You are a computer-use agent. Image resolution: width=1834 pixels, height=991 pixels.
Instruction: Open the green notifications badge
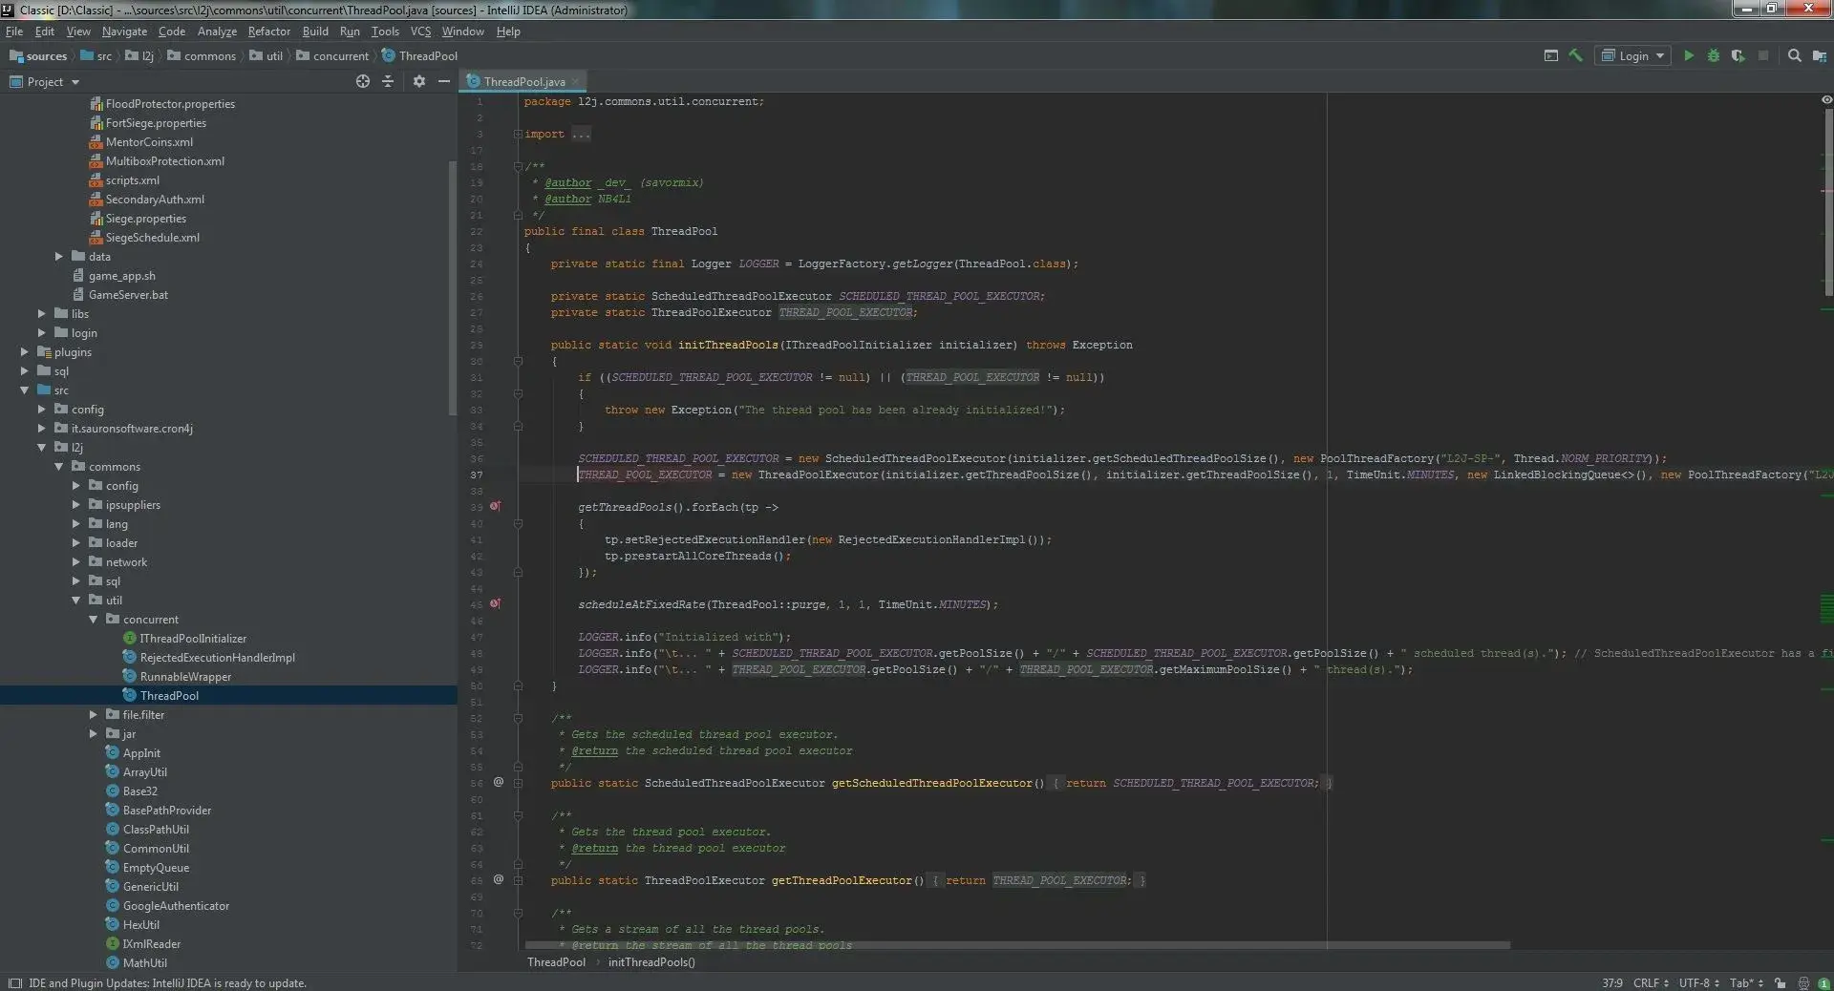(1823, 982)
